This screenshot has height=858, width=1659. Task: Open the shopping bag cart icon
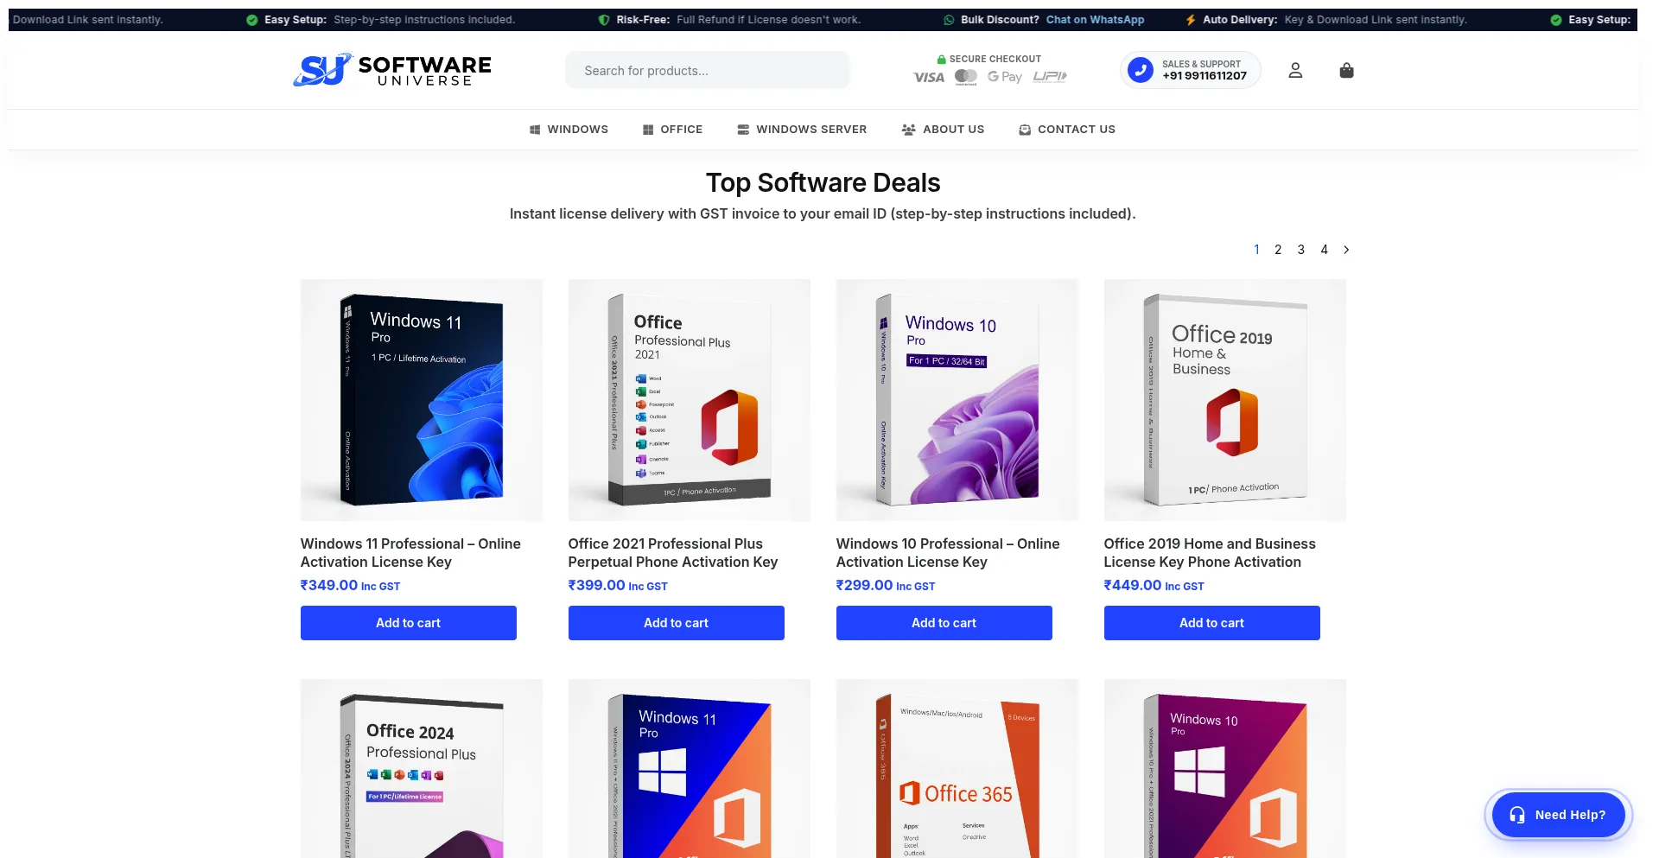click(1346, 71)
